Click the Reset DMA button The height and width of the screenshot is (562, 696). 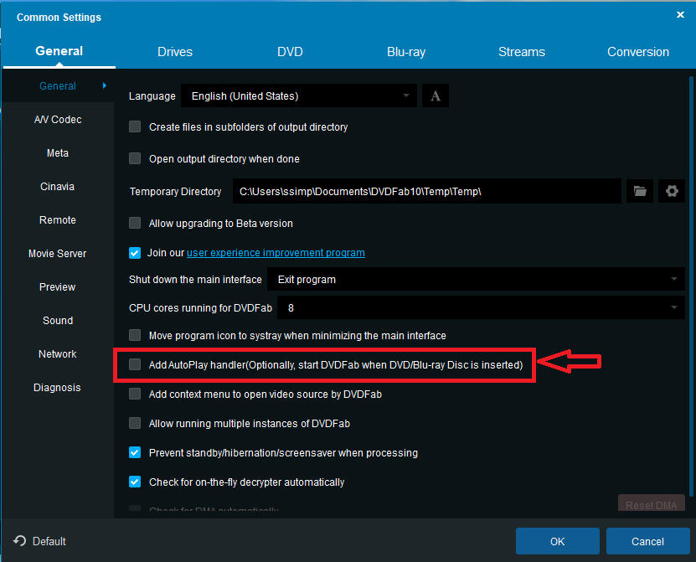point(651,503)
